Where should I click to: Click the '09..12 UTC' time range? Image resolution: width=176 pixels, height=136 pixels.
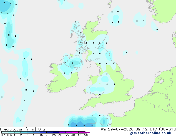146,129
